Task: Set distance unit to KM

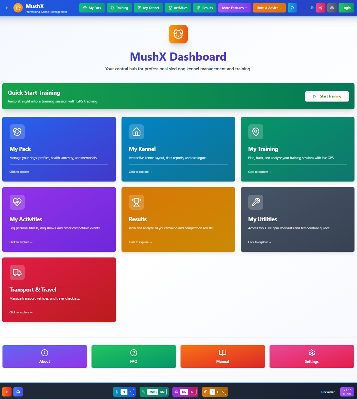Action: [162, 392]
